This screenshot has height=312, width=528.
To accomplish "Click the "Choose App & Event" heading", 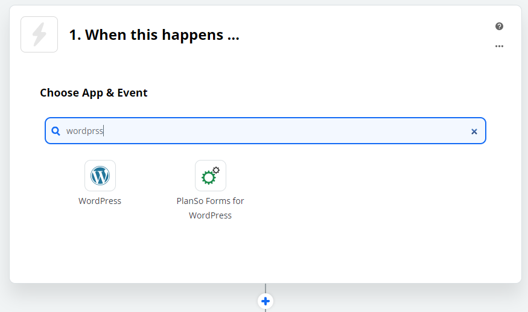I will pyautogui.click(x=94, y=93).
